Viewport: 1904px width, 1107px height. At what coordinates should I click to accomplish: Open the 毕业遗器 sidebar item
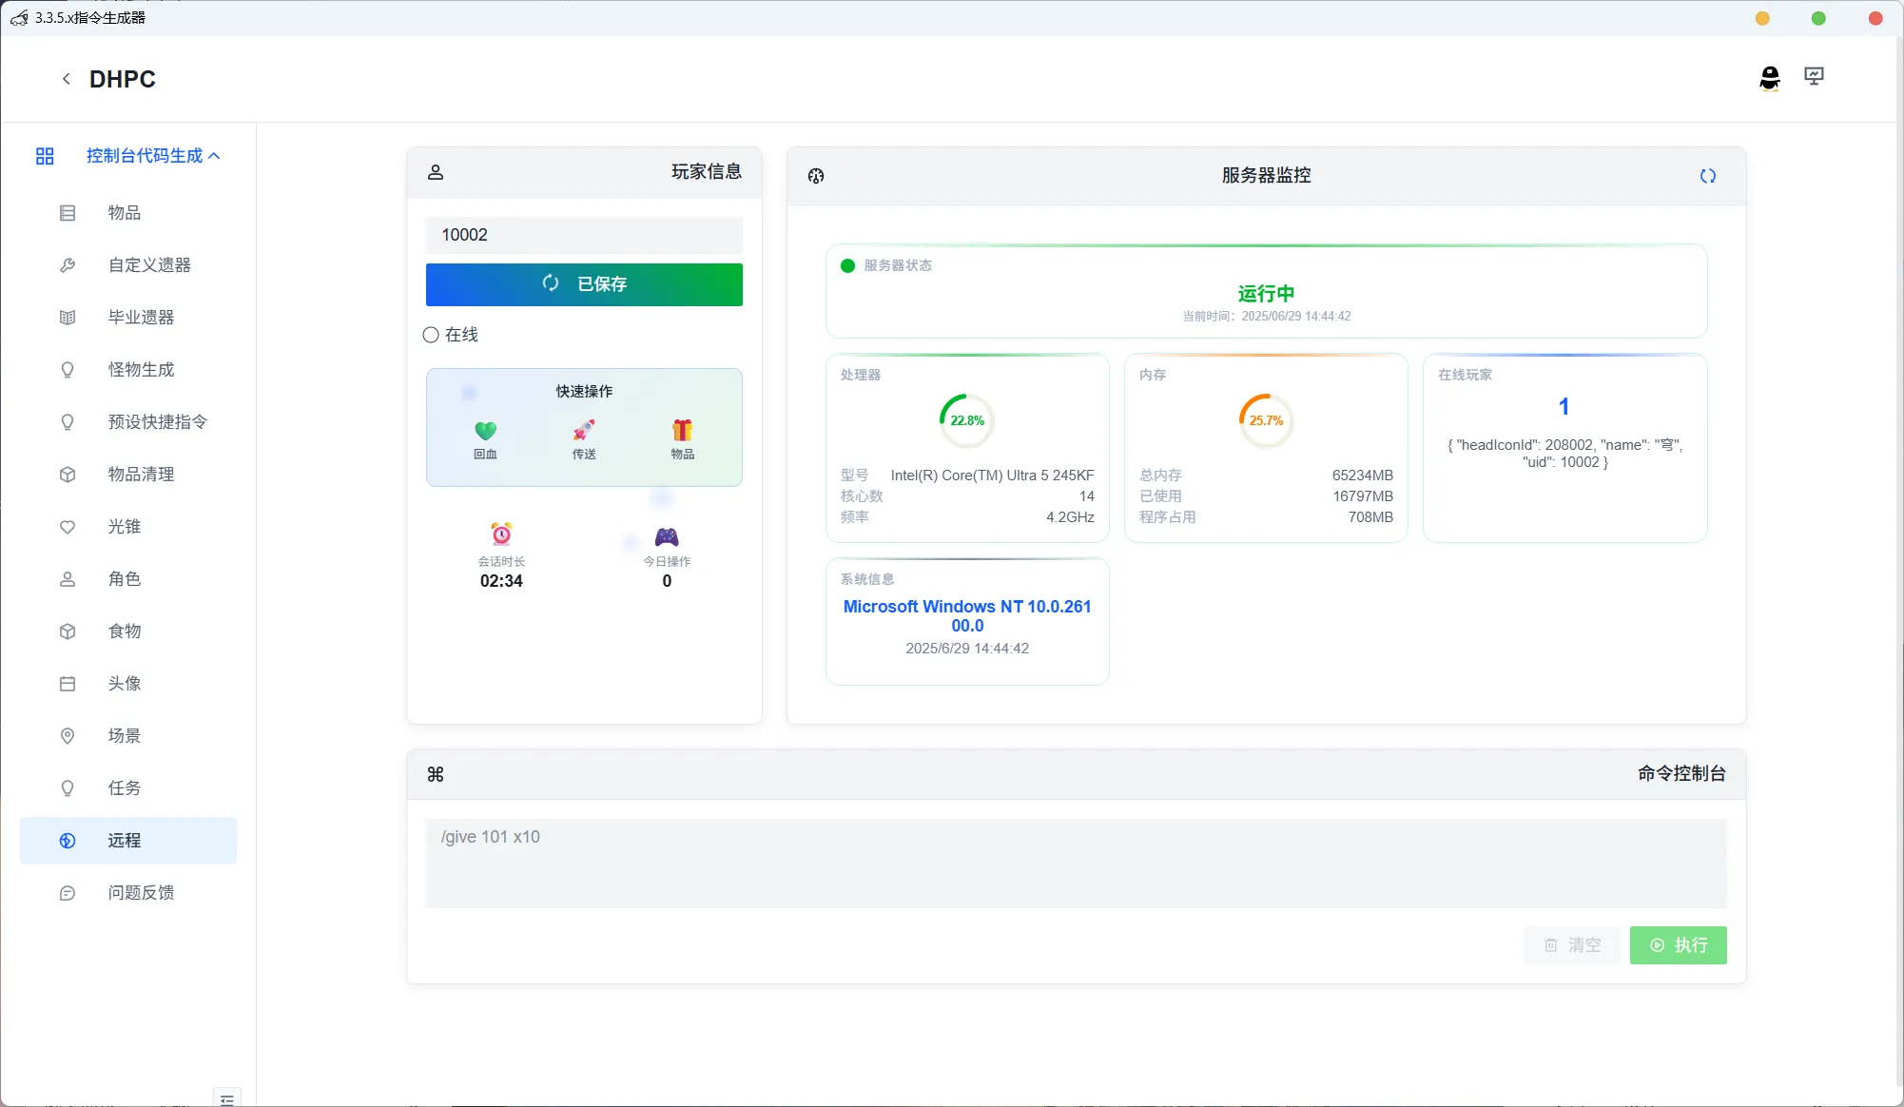click(x=128, y=318)
